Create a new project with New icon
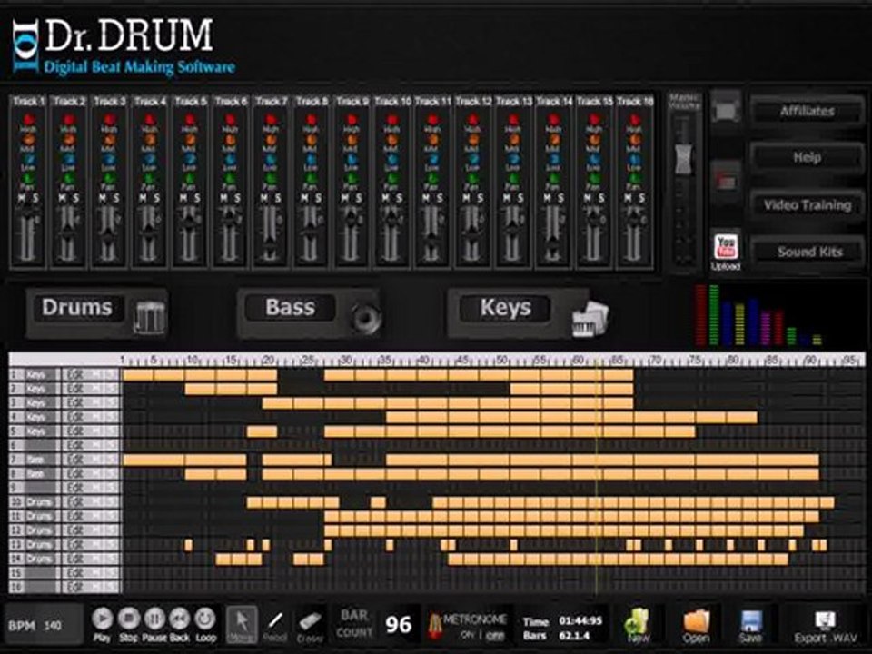Viewport: 872px width, 654px height. 637,622
